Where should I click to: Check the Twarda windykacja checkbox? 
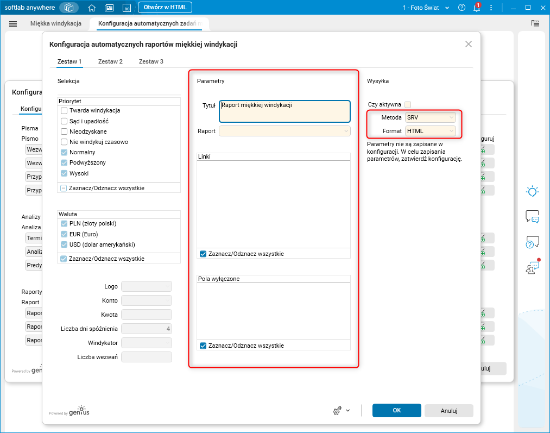(x=64, y=110)
